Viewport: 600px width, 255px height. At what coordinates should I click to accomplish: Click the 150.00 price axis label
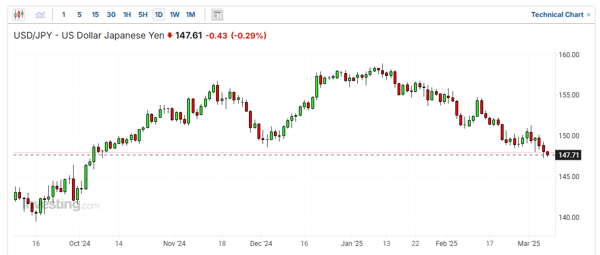pyautogui.click(x=569, y=136)
